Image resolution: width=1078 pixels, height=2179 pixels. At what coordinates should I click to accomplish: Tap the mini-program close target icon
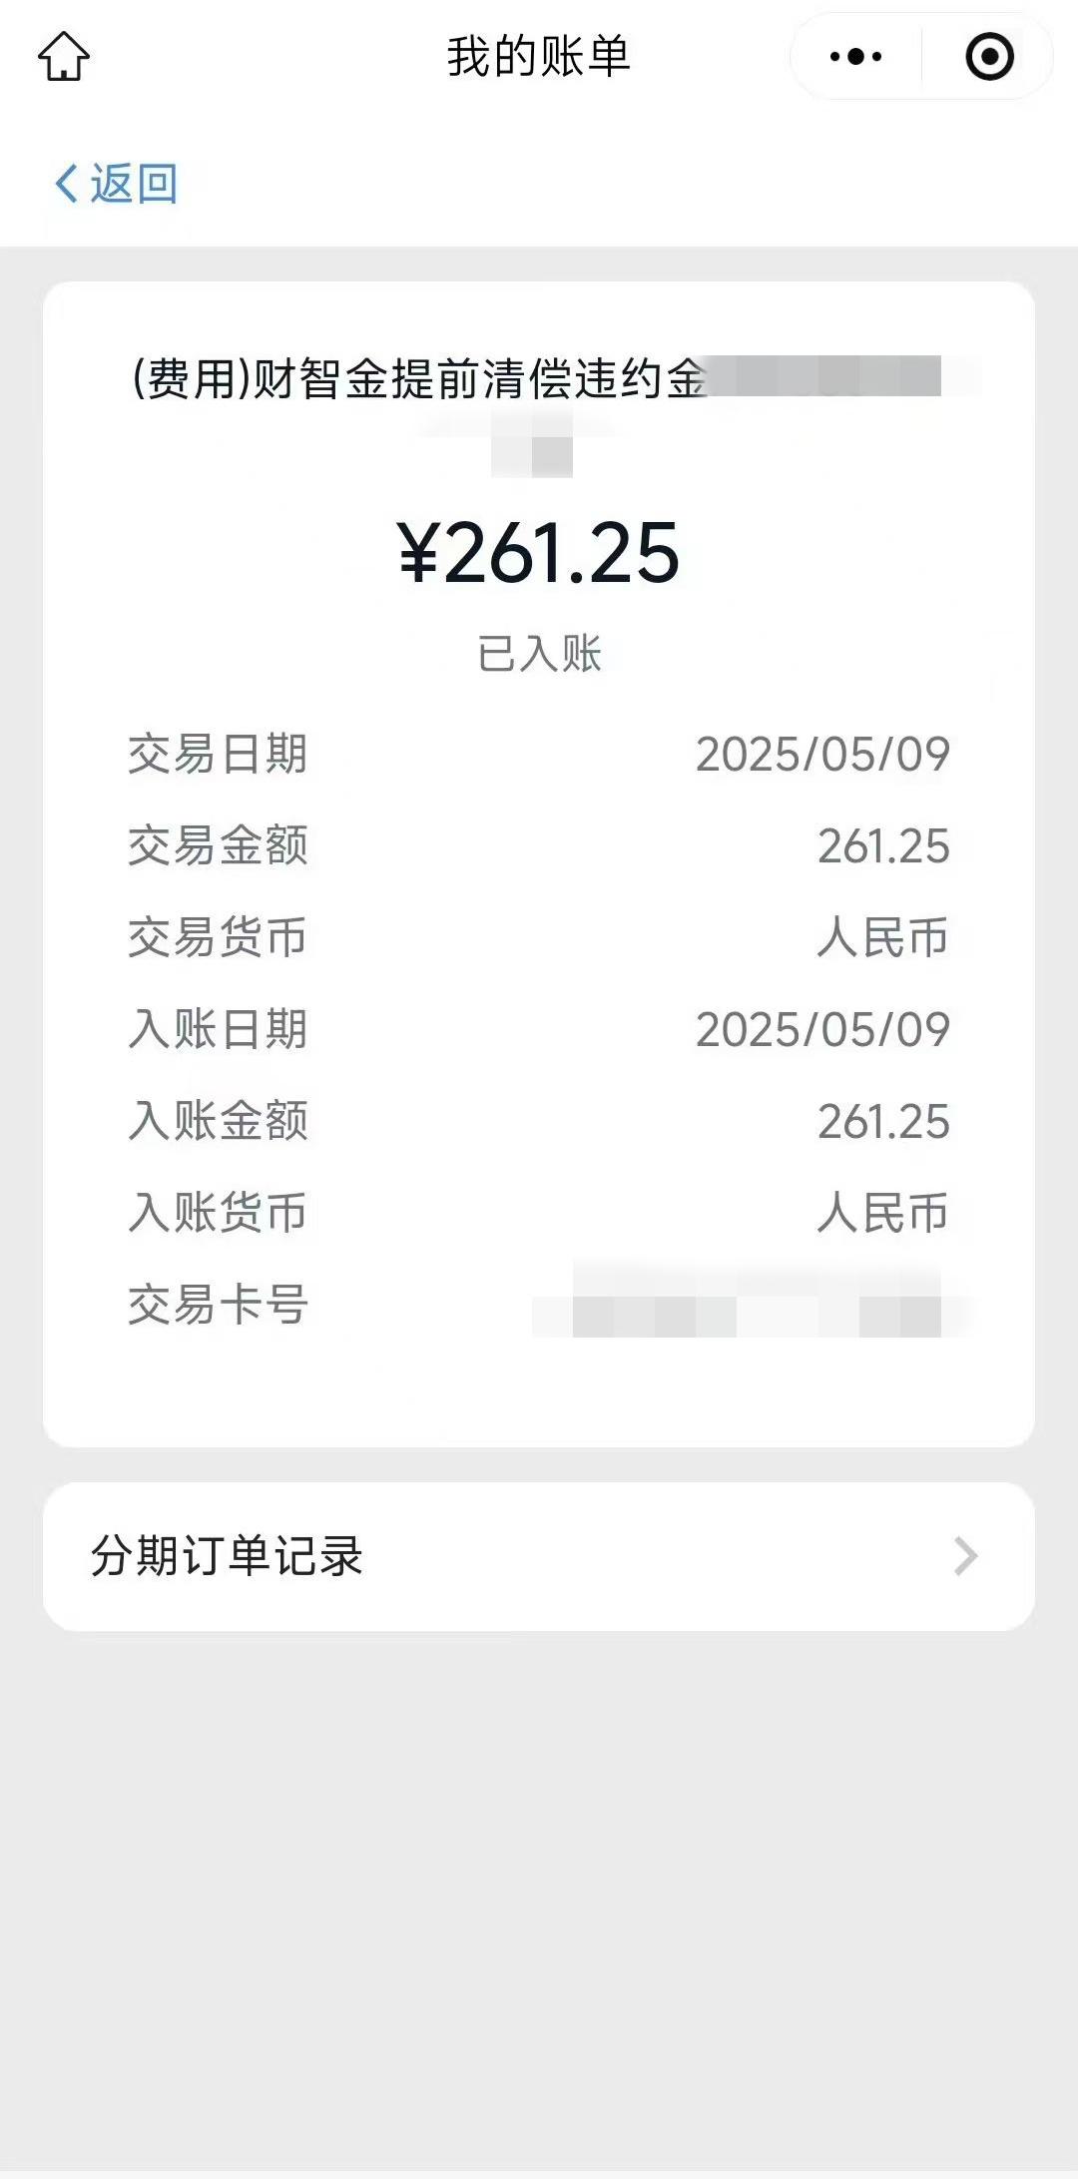989,57
